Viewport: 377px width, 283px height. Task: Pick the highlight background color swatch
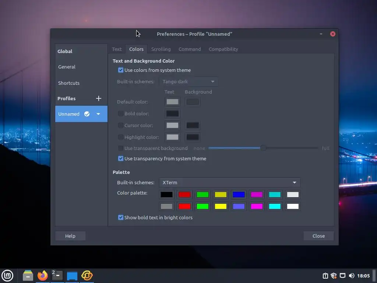(x=193, y=137)
